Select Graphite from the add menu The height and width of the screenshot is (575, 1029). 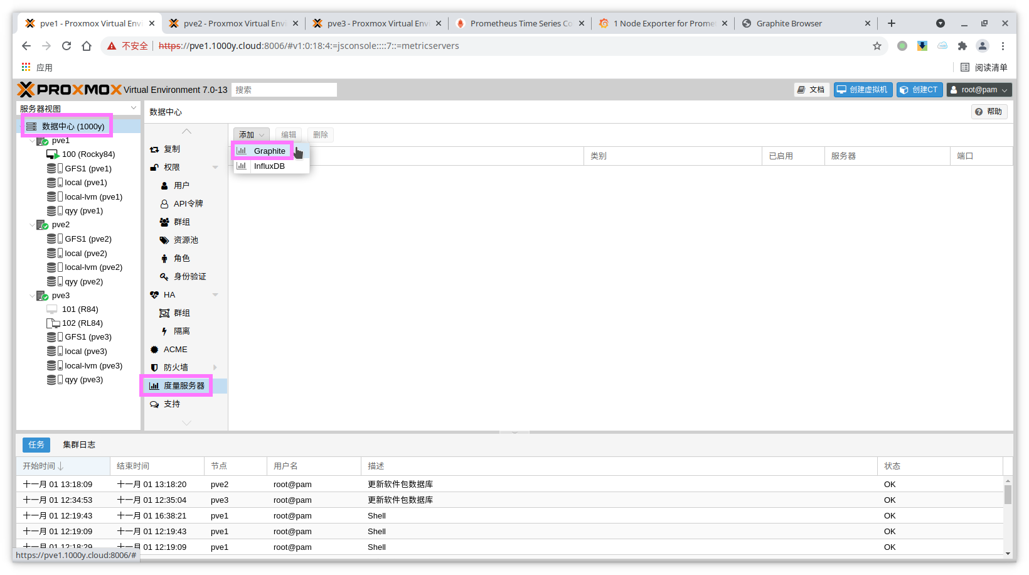(x=269, y=151)
